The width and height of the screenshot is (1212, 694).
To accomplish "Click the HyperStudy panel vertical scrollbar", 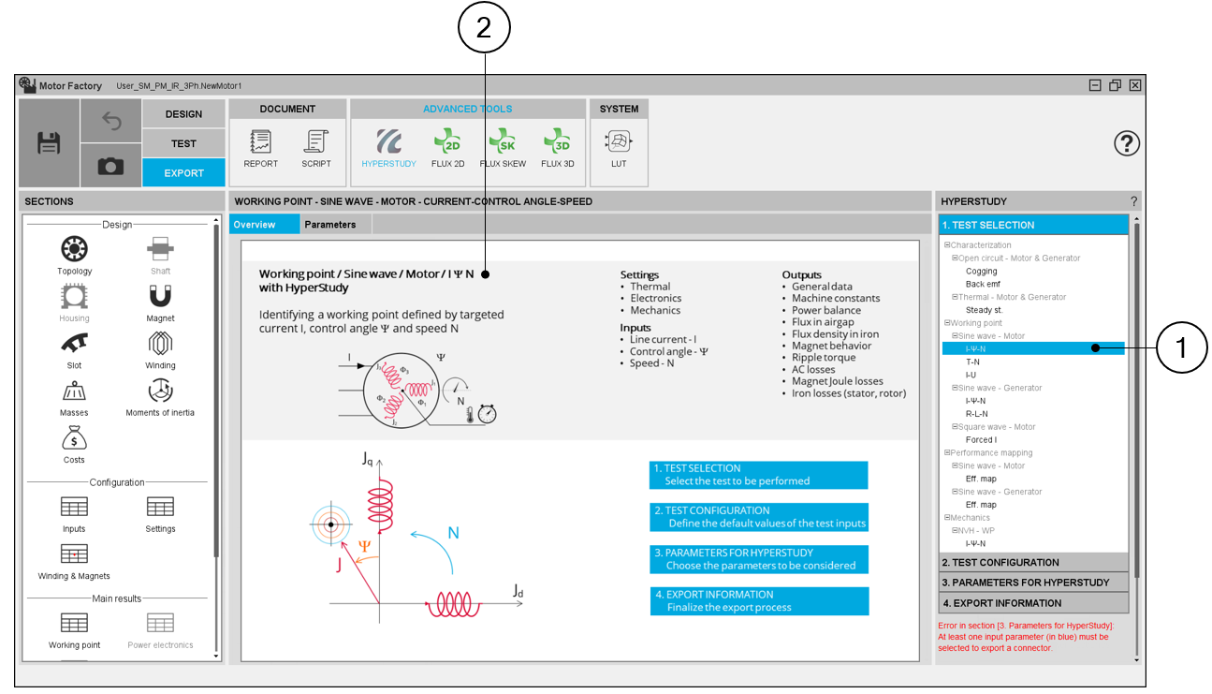I will [x=1137, y=393].
